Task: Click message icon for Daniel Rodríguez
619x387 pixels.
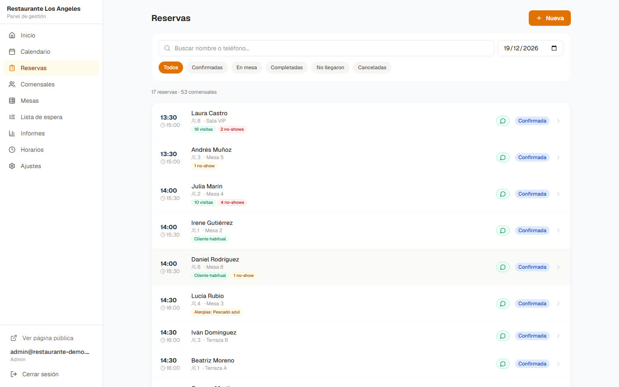Action: tap(503, 267)
